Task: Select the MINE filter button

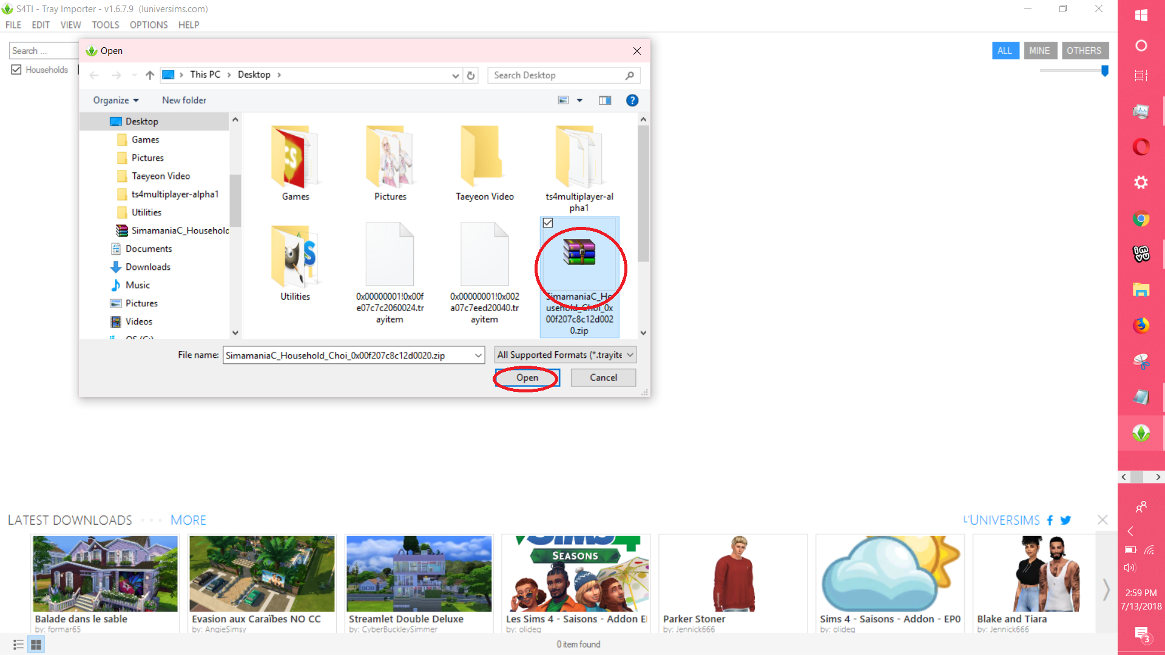Action: 1039,51
